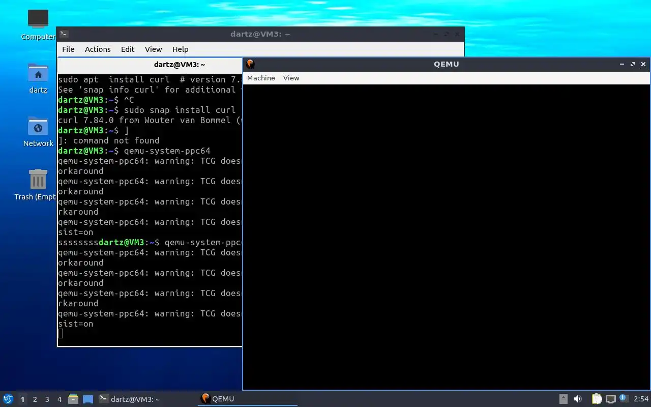Click inside the black QEMU display area

click(447, 237)
